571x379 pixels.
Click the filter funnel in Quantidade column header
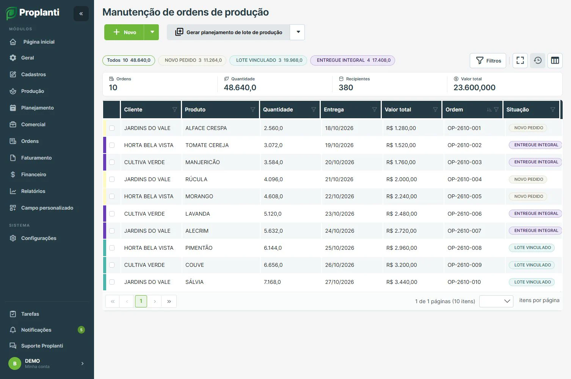pos(314,110)
